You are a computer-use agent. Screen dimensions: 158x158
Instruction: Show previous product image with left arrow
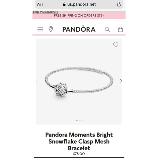(37, 81)
